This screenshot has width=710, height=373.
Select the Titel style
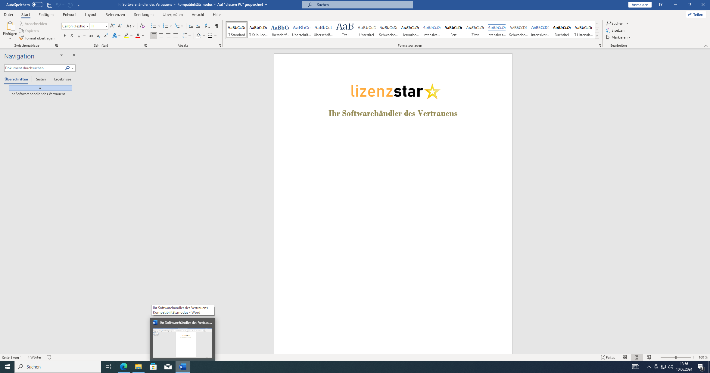click(345, 30)
